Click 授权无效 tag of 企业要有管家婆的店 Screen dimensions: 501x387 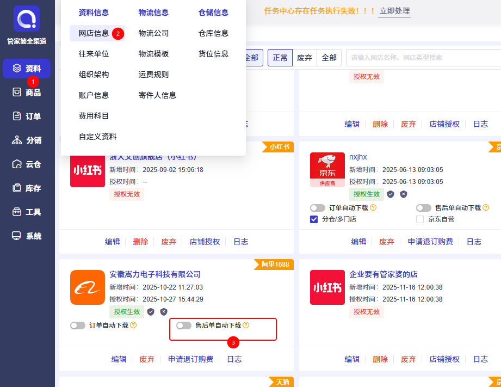coord(367,311)
